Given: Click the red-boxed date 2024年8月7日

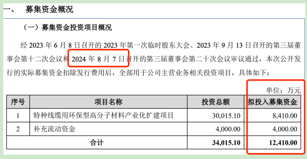Looking at the screenshot, I should pos(98,59).
